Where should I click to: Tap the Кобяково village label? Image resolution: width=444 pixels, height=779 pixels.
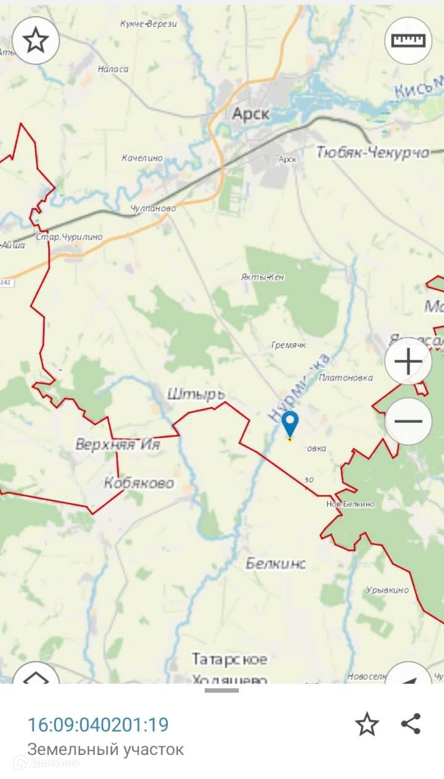click(x=139, y=483)
